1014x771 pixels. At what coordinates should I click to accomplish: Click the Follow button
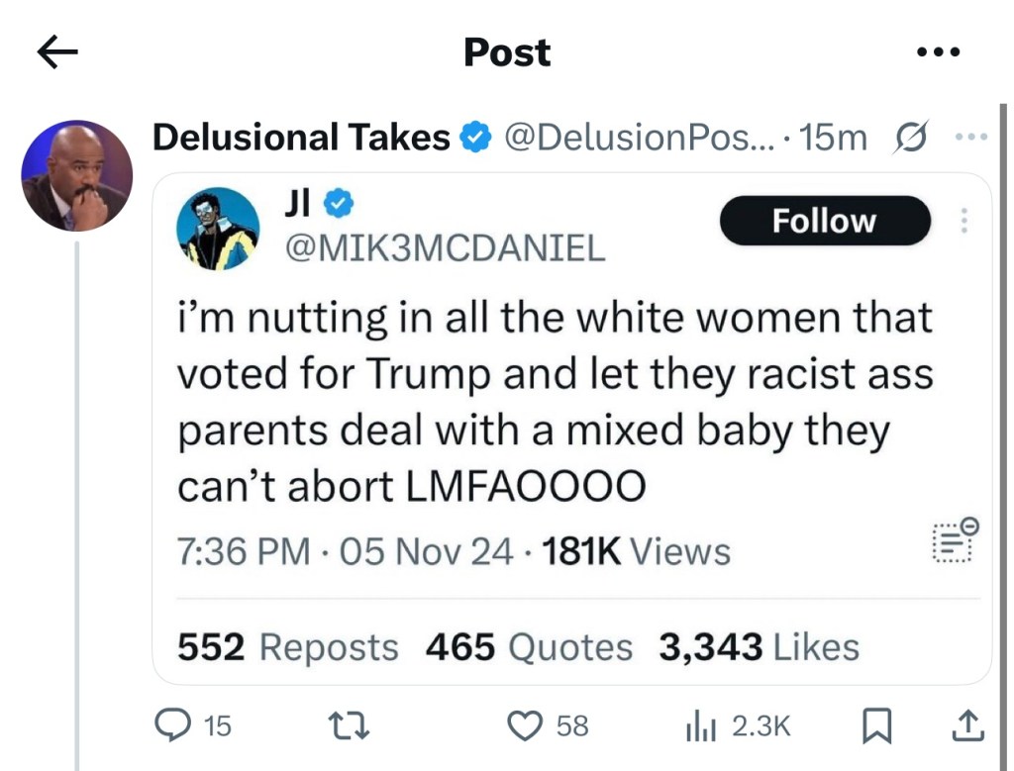tap(824, 221)
